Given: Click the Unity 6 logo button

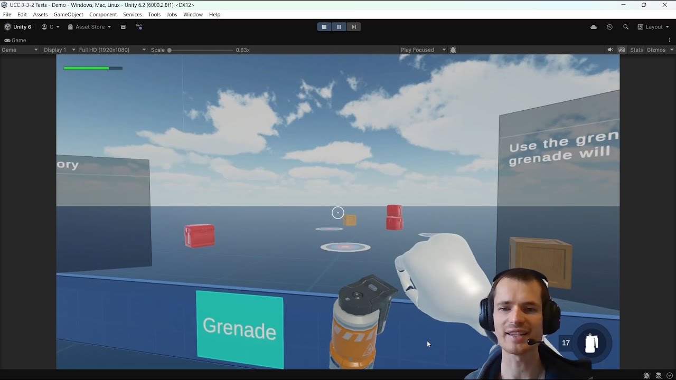Looking at the screenshot, I should coord(18,27).
